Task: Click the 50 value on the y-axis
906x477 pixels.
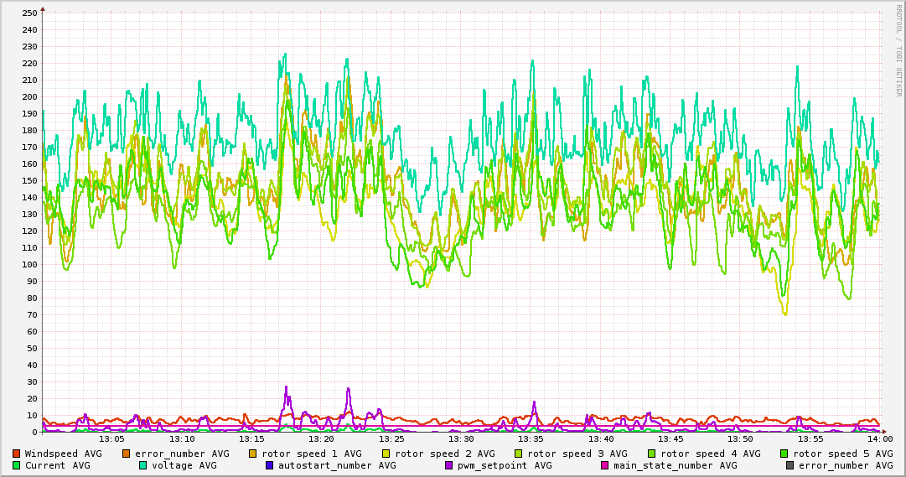Action: [x=32, y=349]
